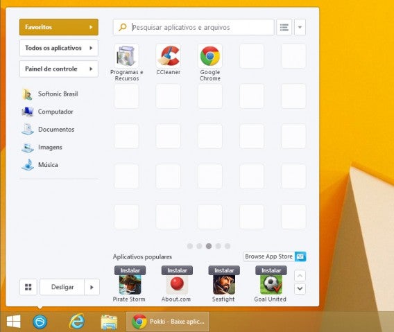Viewport: 394px width, 332px height.
Task: Open Documentos folder shortcut
Action: coord(49,130)
